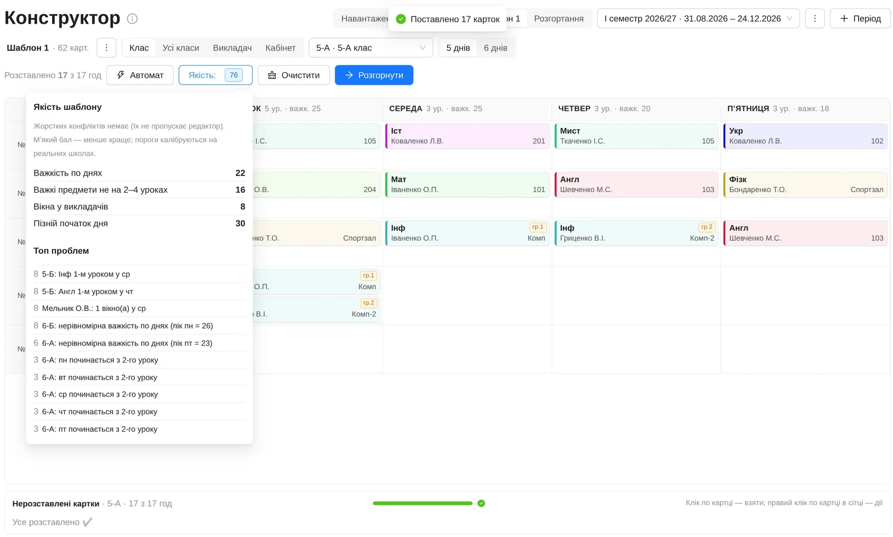Image resolution: width=893 pixels, height=537 pixels.
Task: Select the 6 днів week option
Action: tap(496, 48)
